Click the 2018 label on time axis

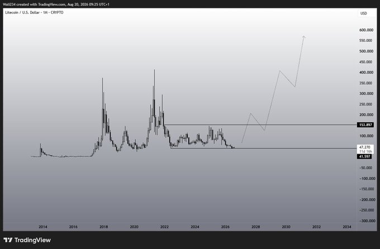104,227
